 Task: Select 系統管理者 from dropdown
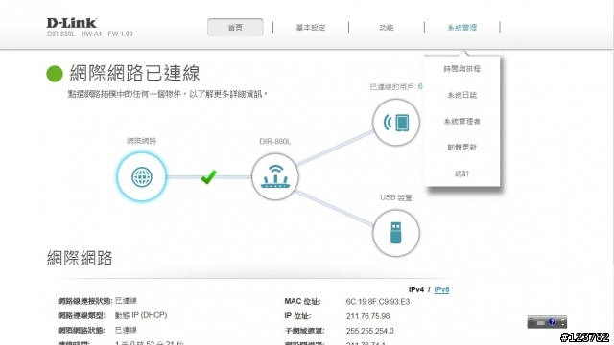click(x=462, y=122)
